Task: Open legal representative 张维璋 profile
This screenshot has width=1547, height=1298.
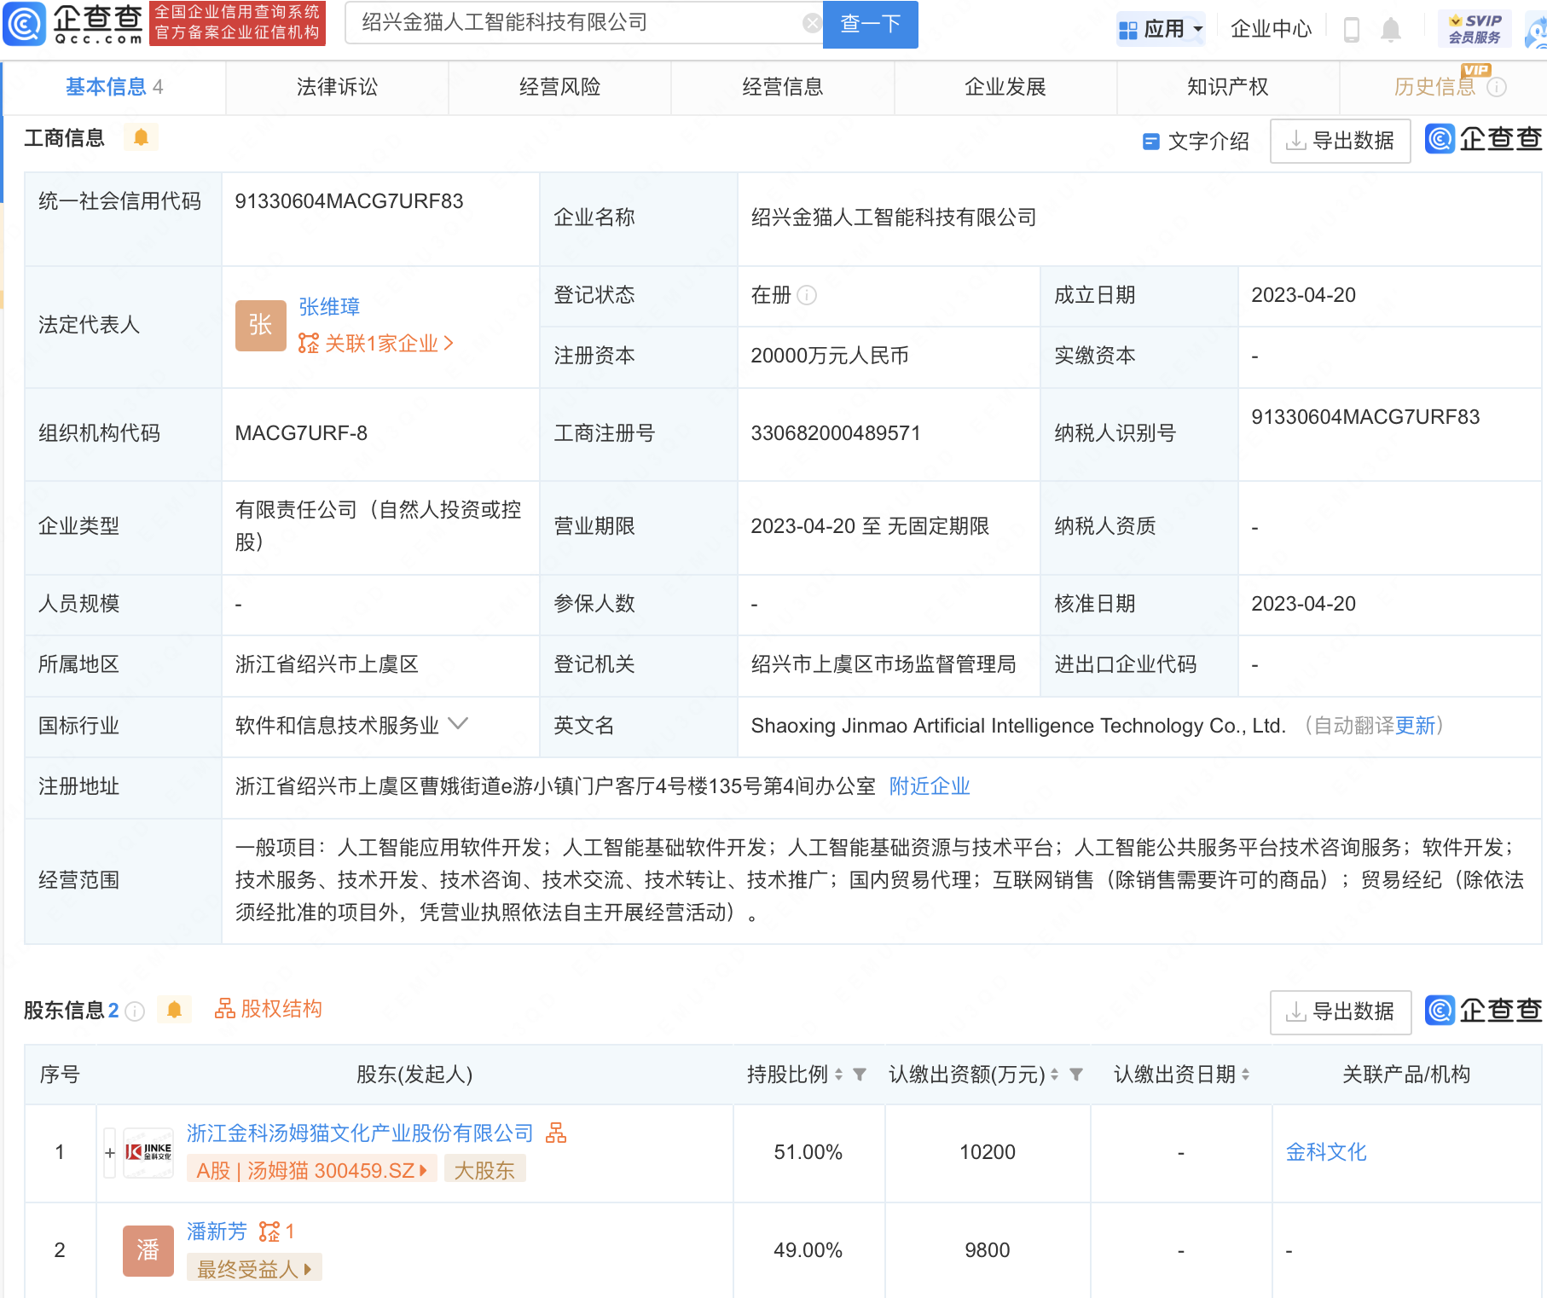Action: [x=329, y=307]
